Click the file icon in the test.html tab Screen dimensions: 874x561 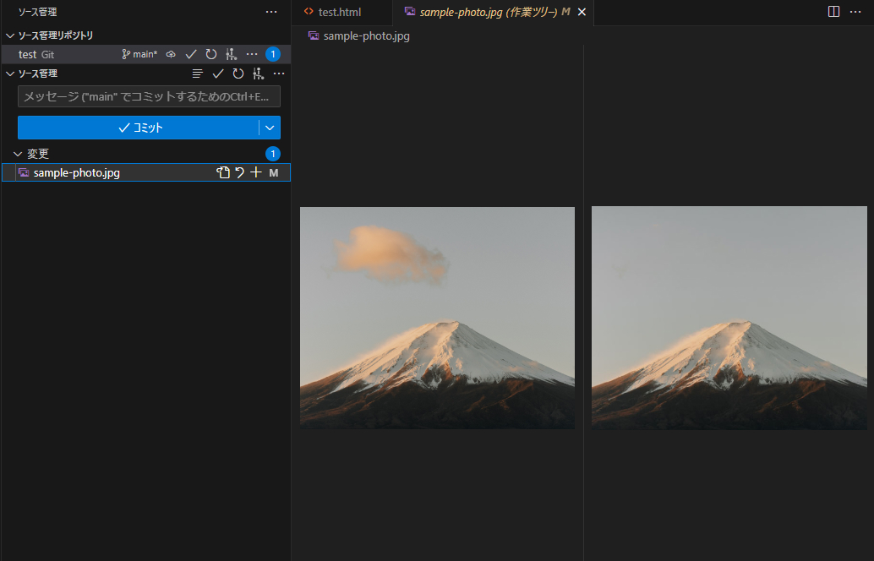coord(309,12)
